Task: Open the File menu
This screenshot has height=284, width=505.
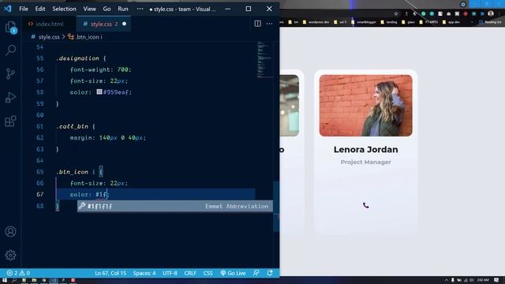Action: [x=24, y=9]
